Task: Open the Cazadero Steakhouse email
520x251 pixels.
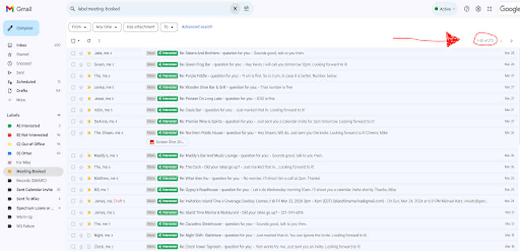Action: point(294,224)
